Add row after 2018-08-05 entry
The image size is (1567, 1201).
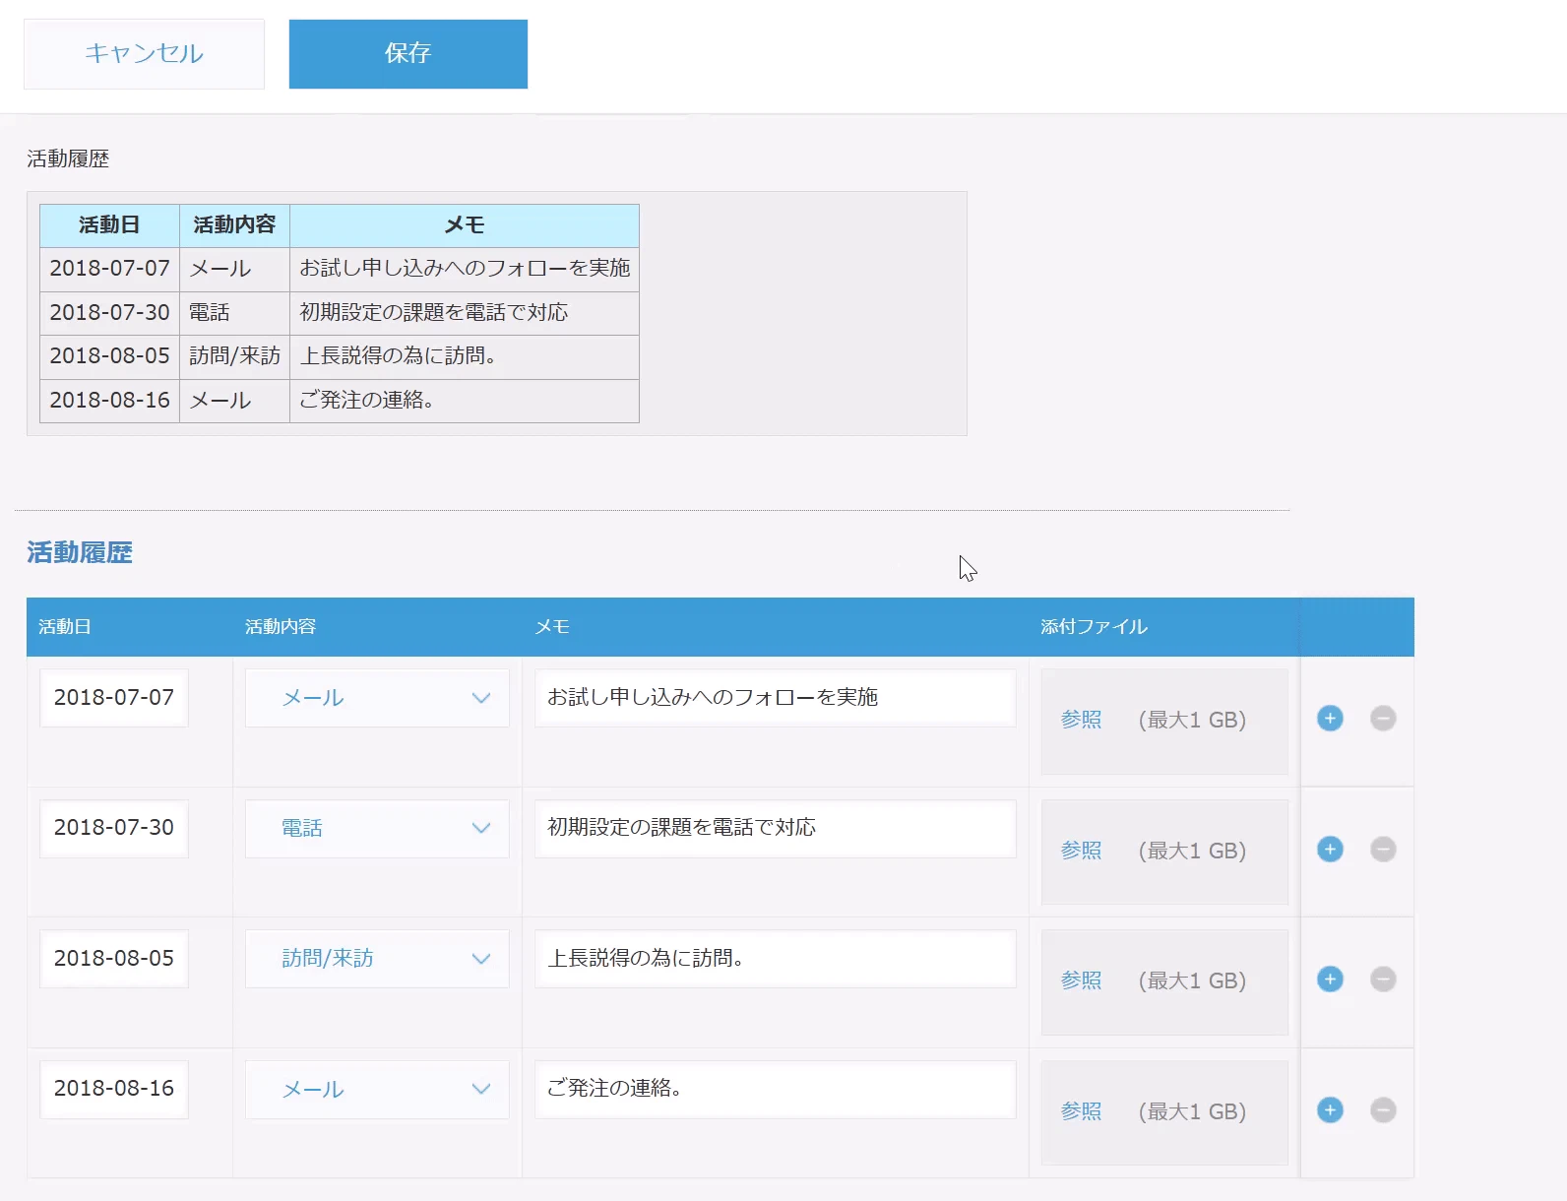tap(1330, 980)
